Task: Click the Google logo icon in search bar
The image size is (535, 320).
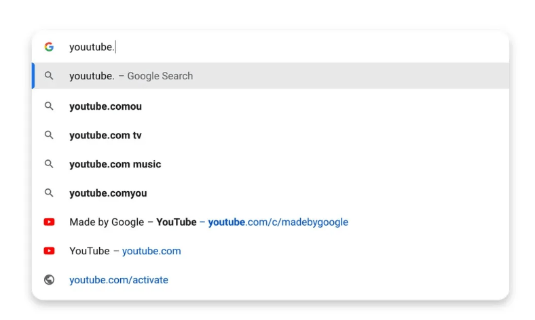Action: coord(49,47)
